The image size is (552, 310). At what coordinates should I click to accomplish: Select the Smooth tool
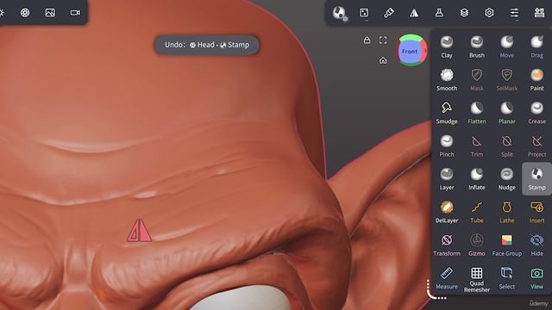[447, 80]
